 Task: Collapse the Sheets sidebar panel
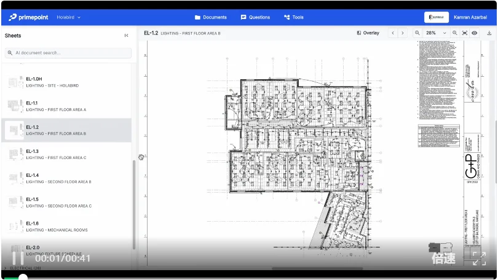click(126, 36)
